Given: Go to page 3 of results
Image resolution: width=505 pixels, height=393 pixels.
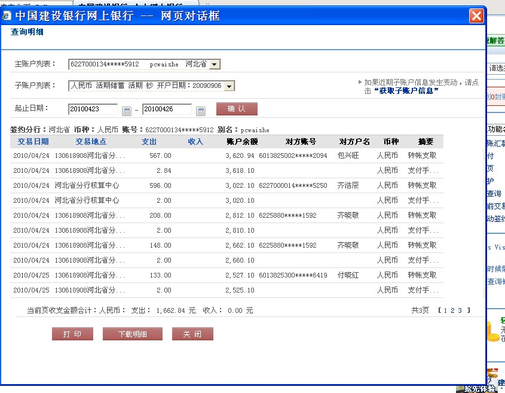Looking at the screenshot, I should click(460, 310).
